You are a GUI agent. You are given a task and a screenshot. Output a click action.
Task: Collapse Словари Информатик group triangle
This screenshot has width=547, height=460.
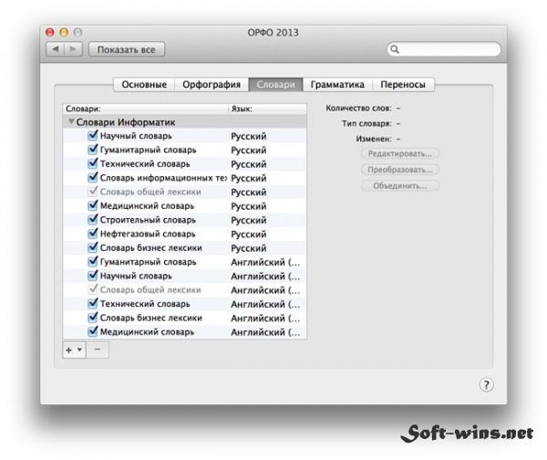[71, 121]
